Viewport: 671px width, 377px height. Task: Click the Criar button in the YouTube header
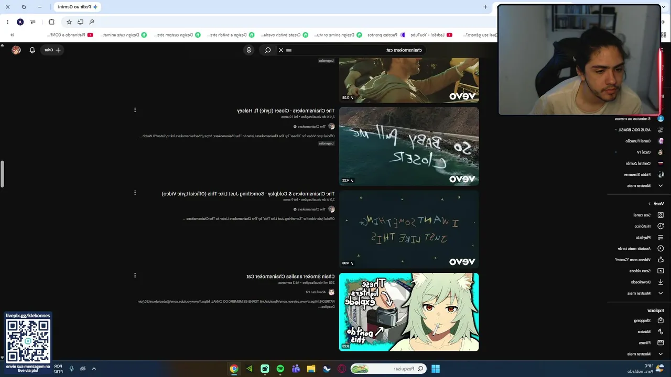(52, 50)
